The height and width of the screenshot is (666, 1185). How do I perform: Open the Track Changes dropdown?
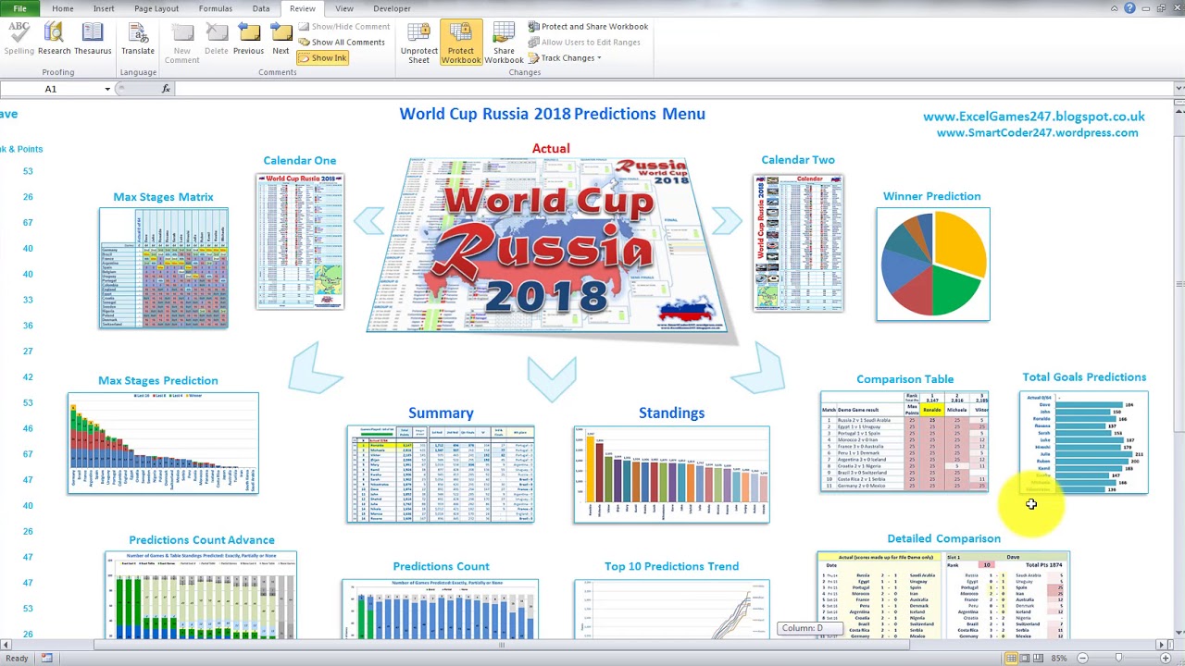[x=565, y=57]
